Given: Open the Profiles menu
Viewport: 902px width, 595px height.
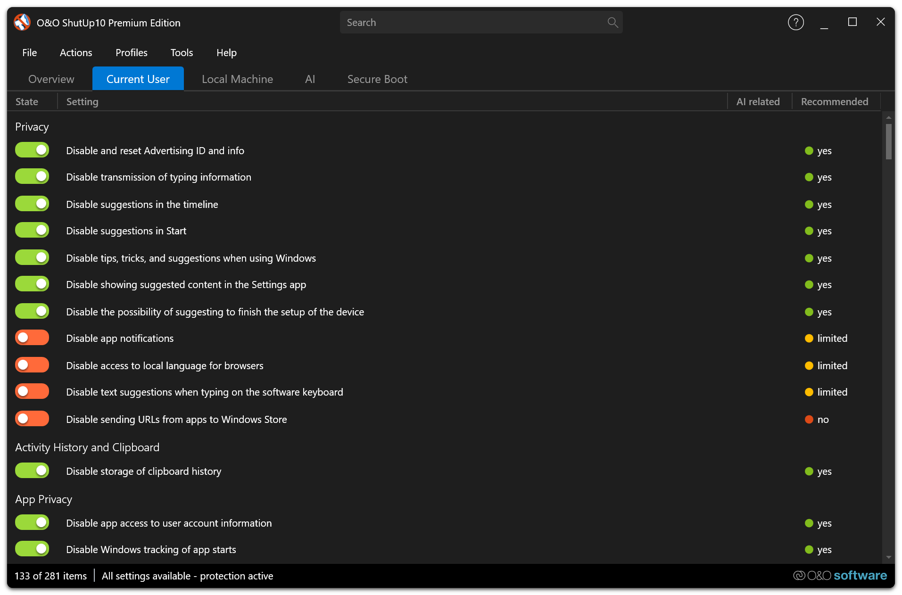Looking at the screenshot, I should point(132,53).
